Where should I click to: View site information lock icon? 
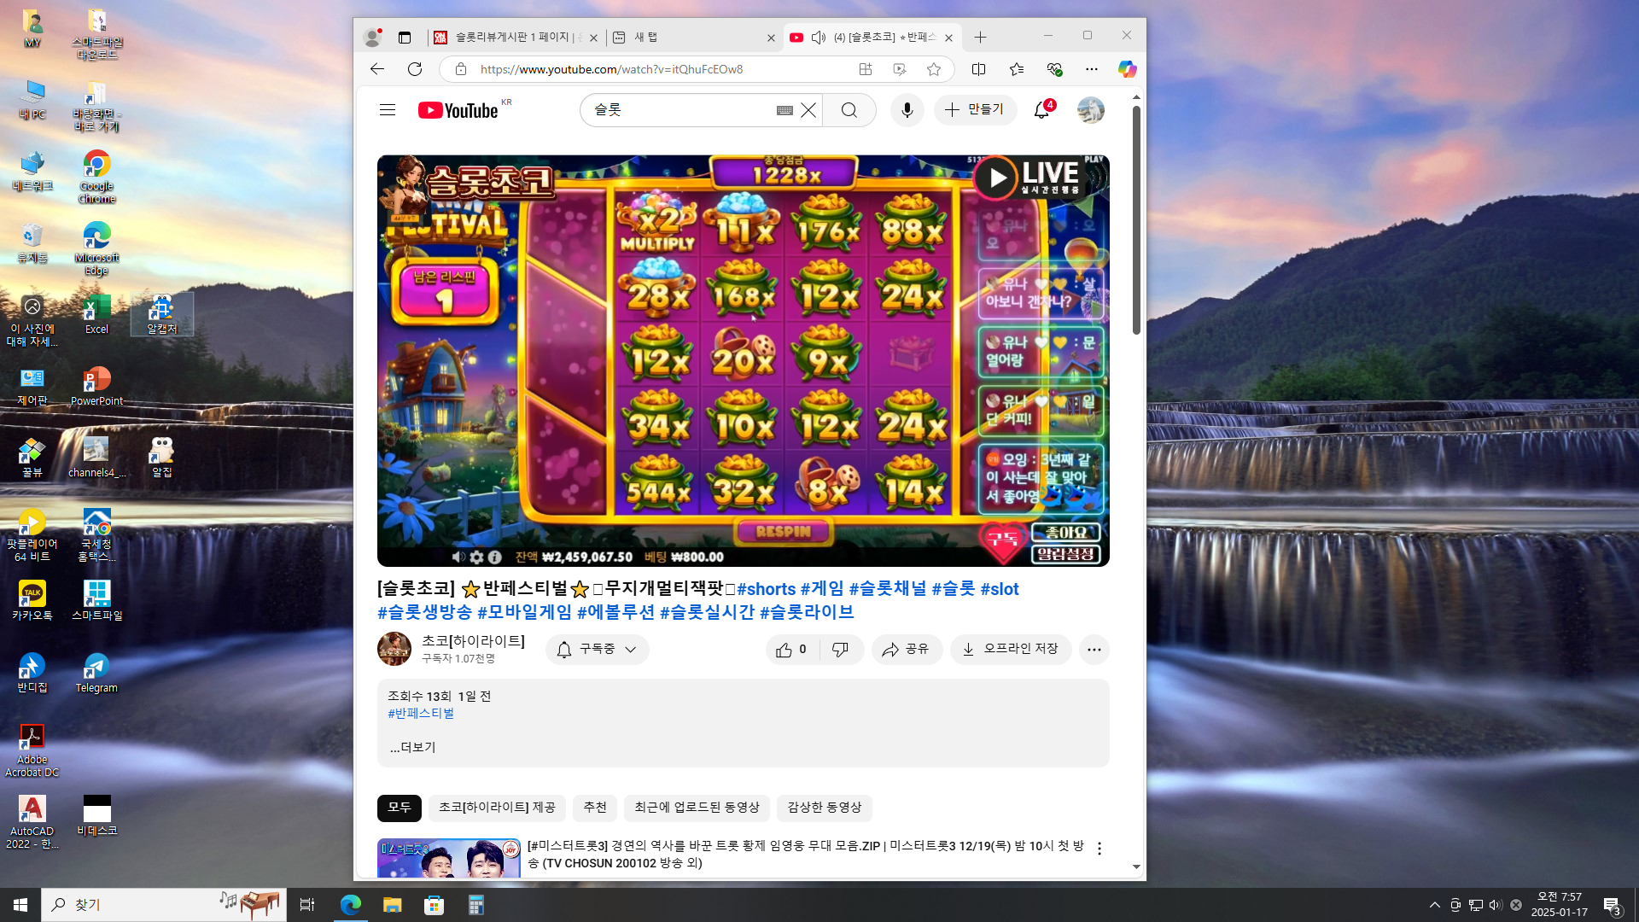(461, 69)
